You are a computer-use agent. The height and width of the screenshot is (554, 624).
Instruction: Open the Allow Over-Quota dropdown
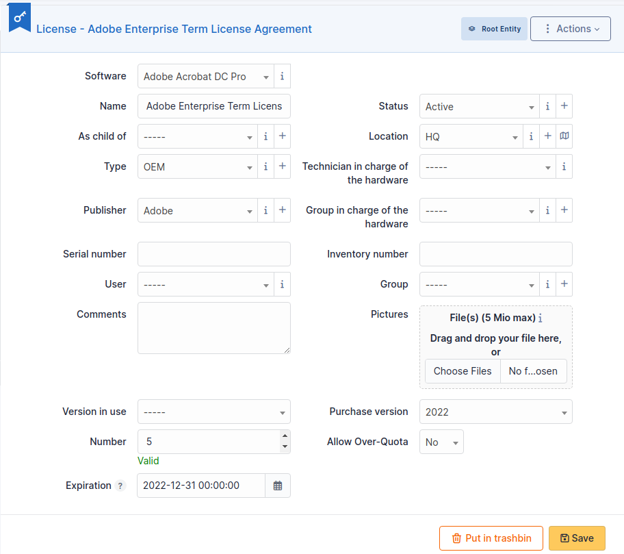coord(441,442)
